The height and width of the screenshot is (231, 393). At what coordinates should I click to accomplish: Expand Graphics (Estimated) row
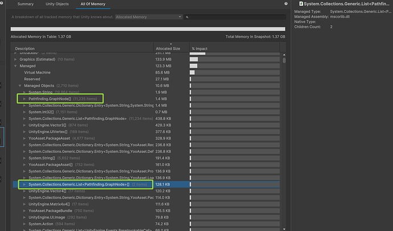pos(15,59)
